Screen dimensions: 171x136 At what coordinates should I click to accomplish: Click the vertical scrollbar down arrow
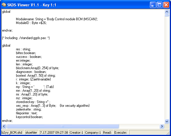click(x=167, y=121)
